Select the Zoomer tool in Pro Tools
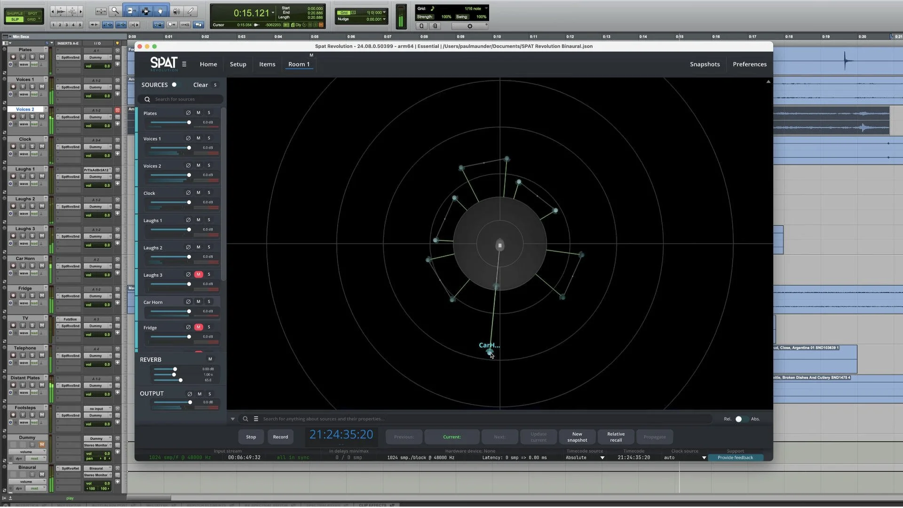Image resolution: width=903 pixels, height=508 pixels. (x=115, y=11)
